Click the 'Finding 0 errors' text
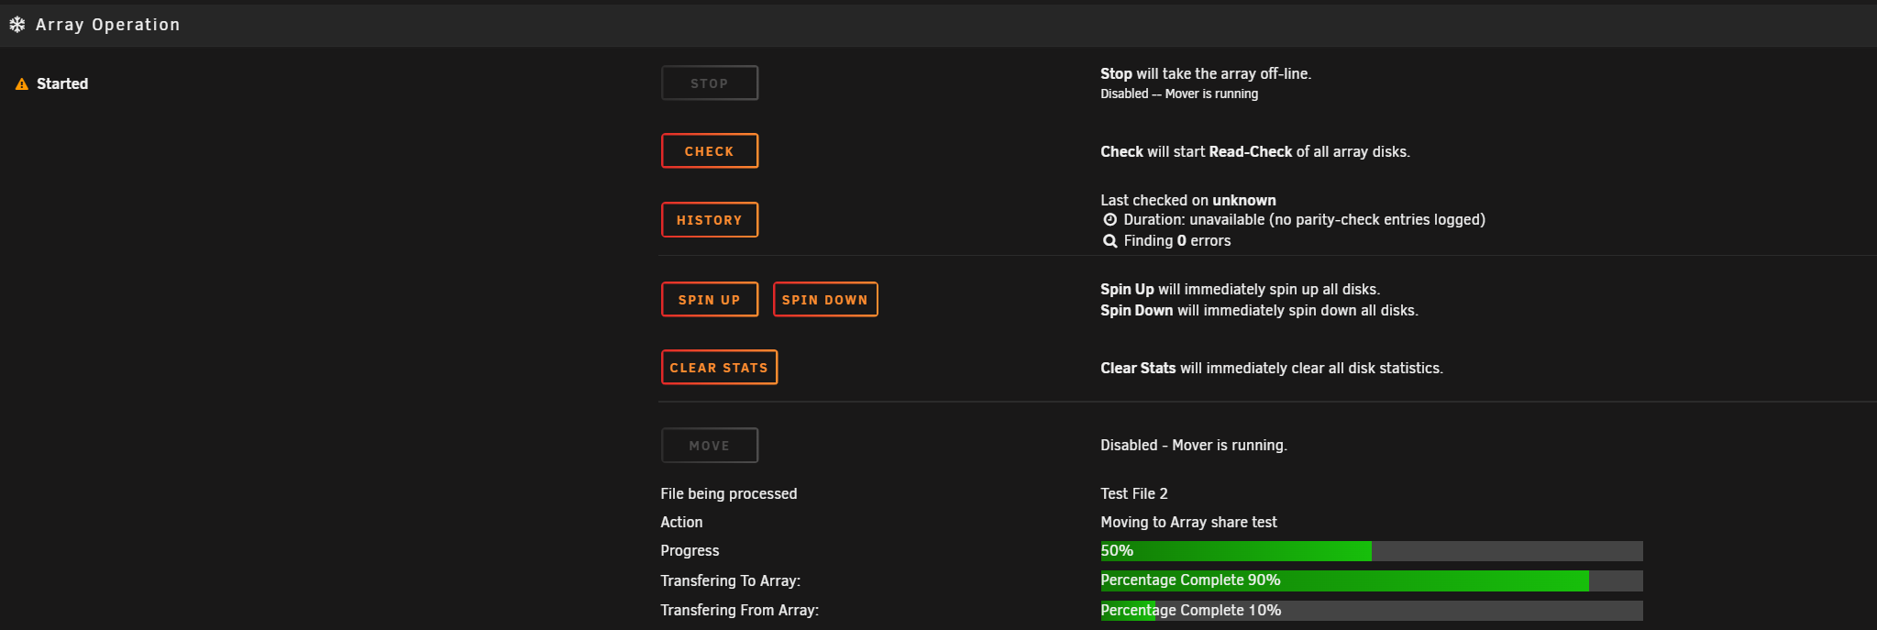Screen dimensions: 1877x630 (x=1177, y=240)
